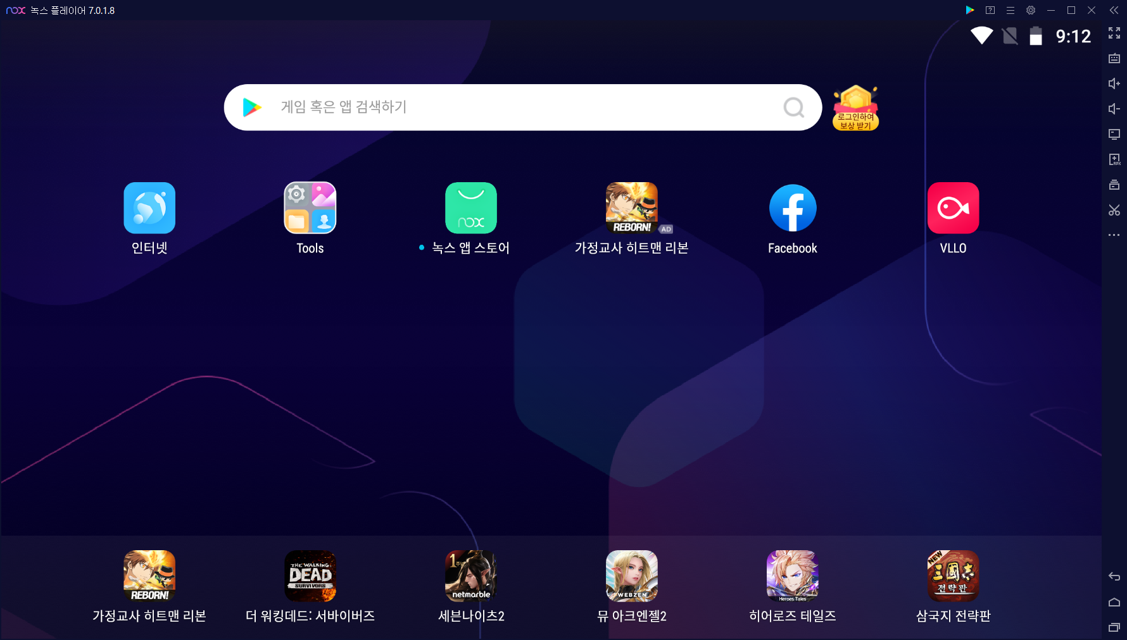Image resolution: width=1127 pixels, height=640 pixels.
Task: Open screen display tool in side toolbar
Action: click(x=1114, y=134)
